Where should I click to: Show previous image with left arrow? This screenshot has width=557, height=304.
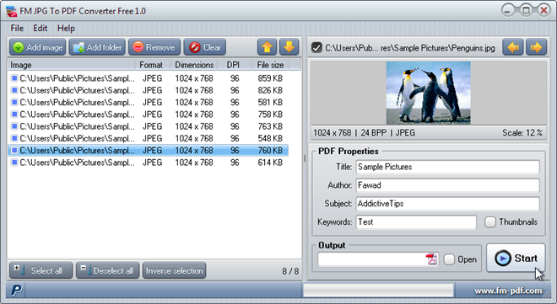513,47
